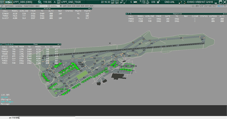Screen dimensions: 227x119
Task: Tick the CLEAR checkbox for PHRED
Action: [195, 19]
